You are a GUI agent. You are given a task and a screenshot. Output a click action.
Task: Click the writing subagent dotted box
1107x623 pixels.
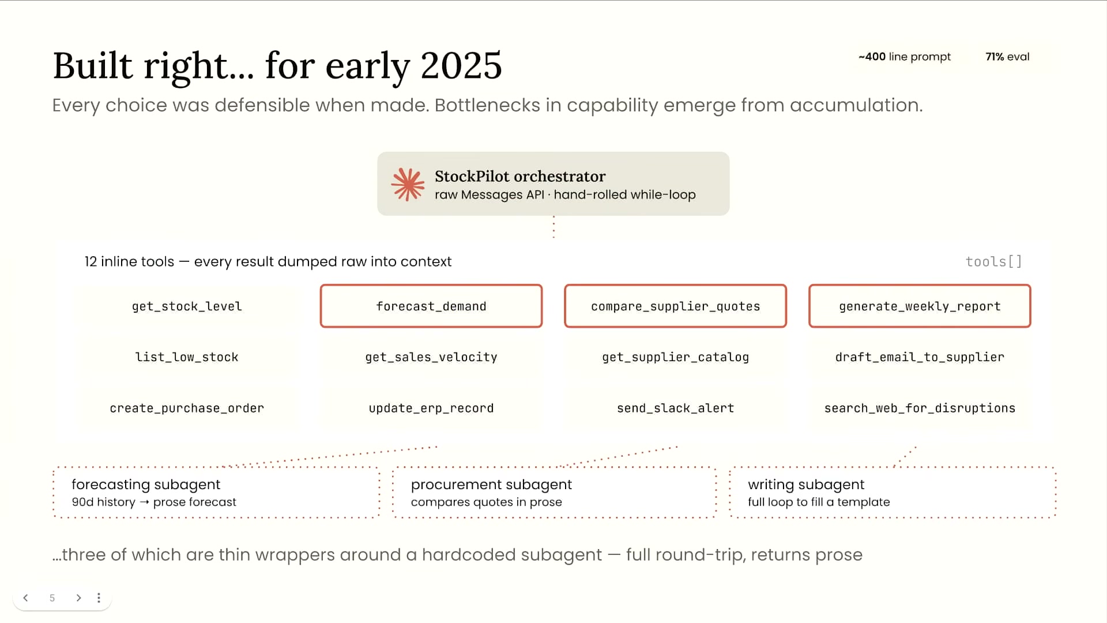893,493
